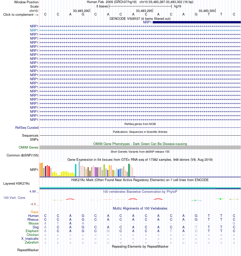This screenshot has width=241, height=256.
Task: Click the '100 Vert. Cons' track label
Action: 14,198
